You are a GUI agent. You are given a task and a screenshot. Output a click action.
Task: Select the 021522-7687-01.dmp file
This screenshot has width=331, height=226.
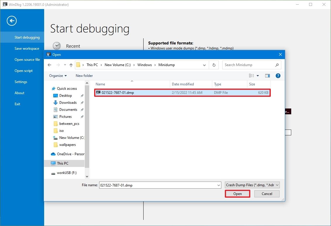tap(118, 92)
